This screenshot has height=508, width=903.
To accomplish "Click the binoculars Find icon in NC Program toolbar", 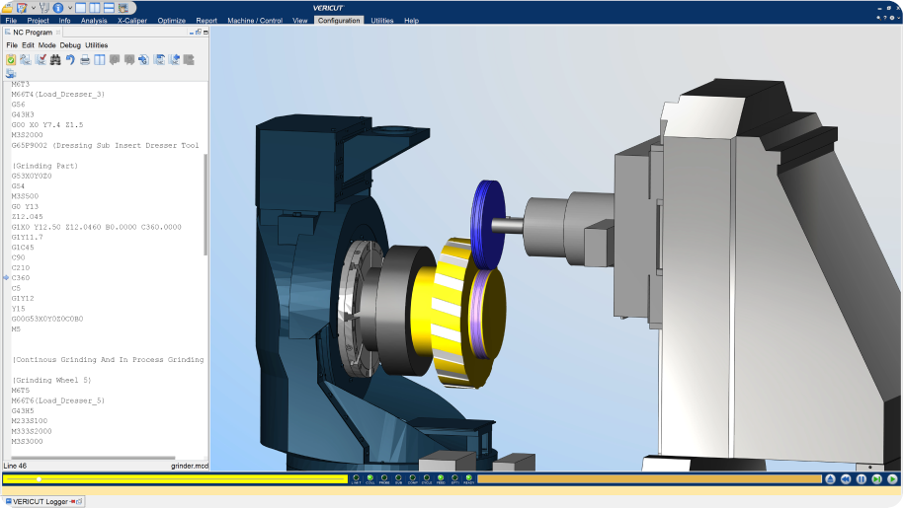I will click(x=55, y=60).
